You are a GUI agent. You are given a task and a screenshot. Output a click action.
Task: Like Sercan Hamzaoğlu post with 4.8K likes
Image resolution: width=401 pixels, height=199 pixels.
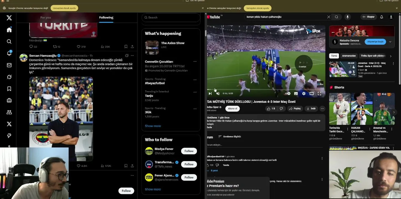79,166
